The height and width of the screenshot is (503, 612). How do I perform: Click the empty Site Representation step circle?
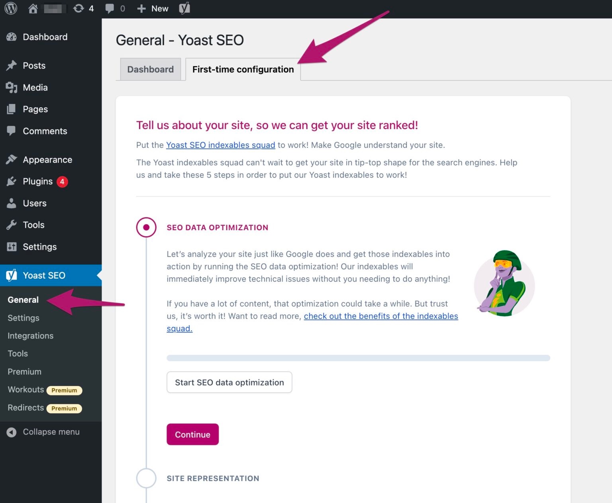click(146, 478)
